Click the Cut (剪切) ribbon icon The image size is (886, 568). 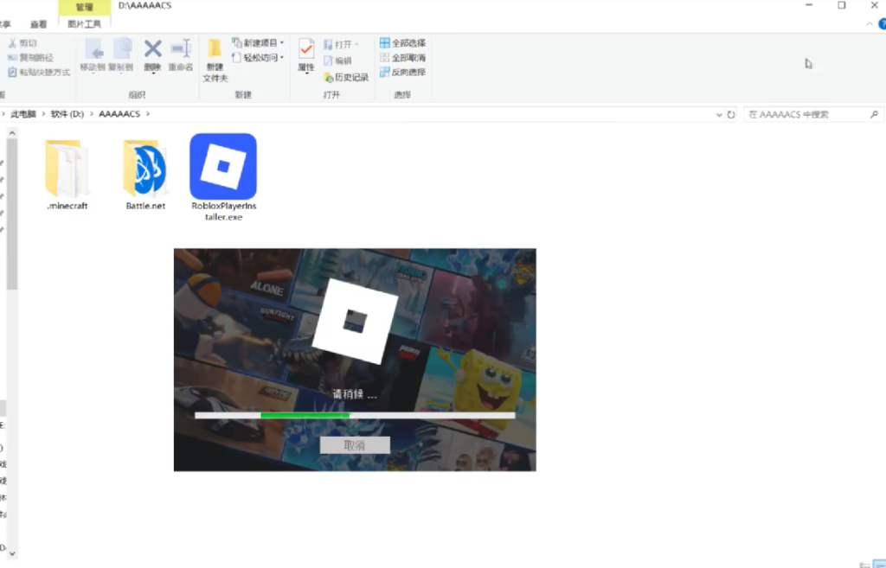coord(22,43)
